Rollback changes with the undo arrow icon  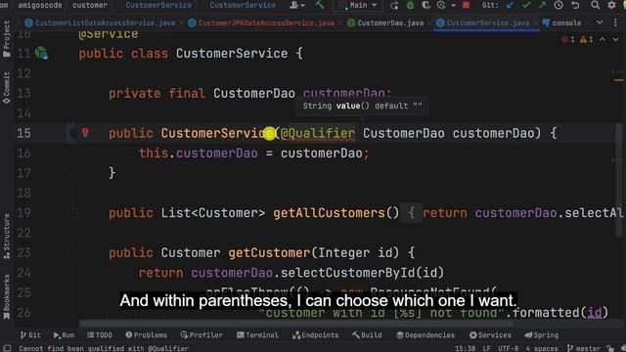coord(575,5)
